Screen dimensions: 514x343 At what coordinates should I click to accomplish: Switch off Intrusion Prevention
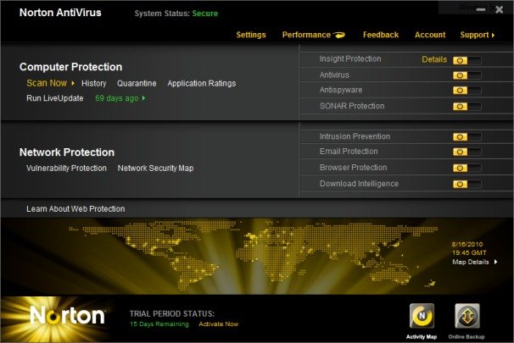467,137
